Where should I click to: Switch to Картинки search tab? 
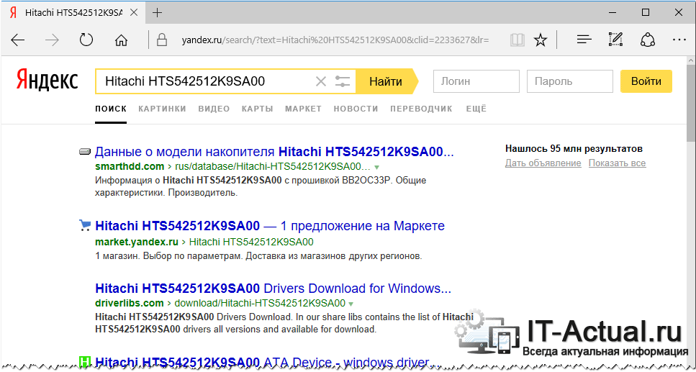coord(162,109)
